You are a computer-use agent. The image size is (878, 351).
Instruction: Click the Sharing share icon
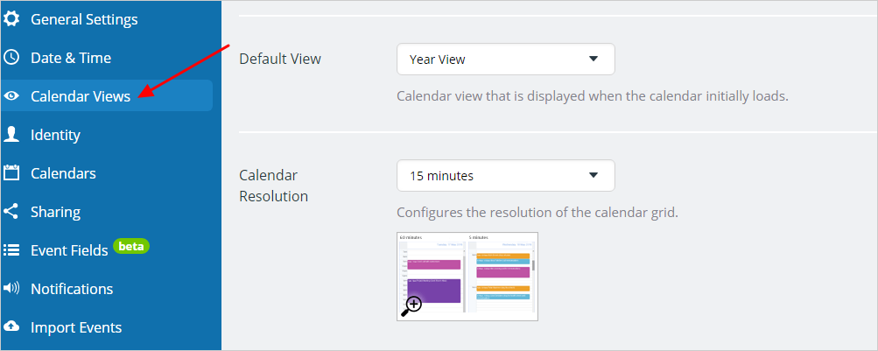(11, 212)
